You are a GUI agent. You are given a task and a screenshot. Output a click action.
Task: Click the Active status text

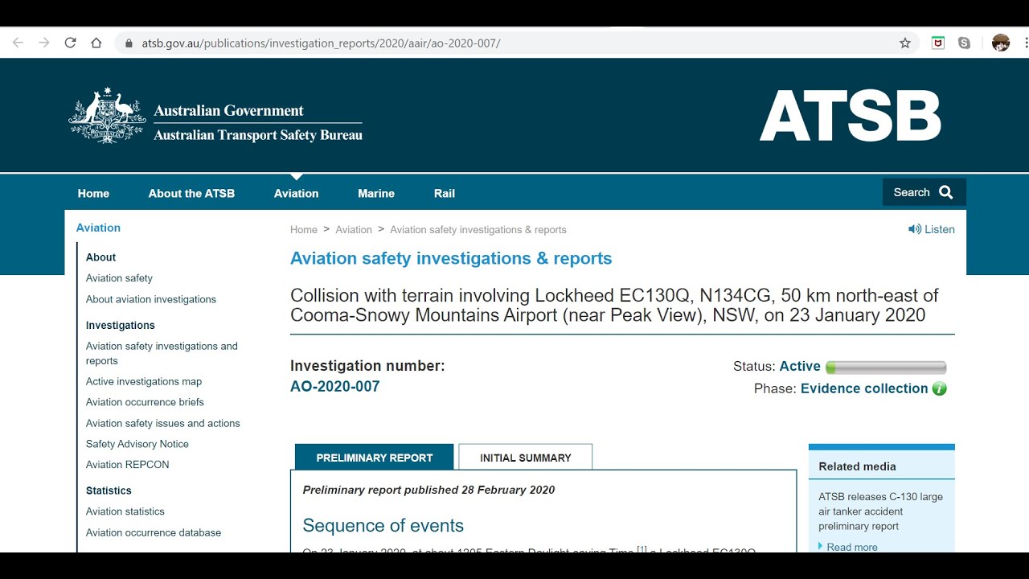[x=800, y=367]
